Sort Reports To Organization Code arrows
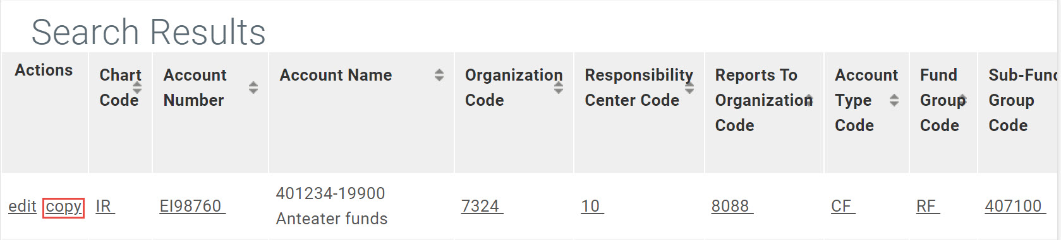Image resolution: width=1061 pixels, height=240 pixels. click(809, 100)
